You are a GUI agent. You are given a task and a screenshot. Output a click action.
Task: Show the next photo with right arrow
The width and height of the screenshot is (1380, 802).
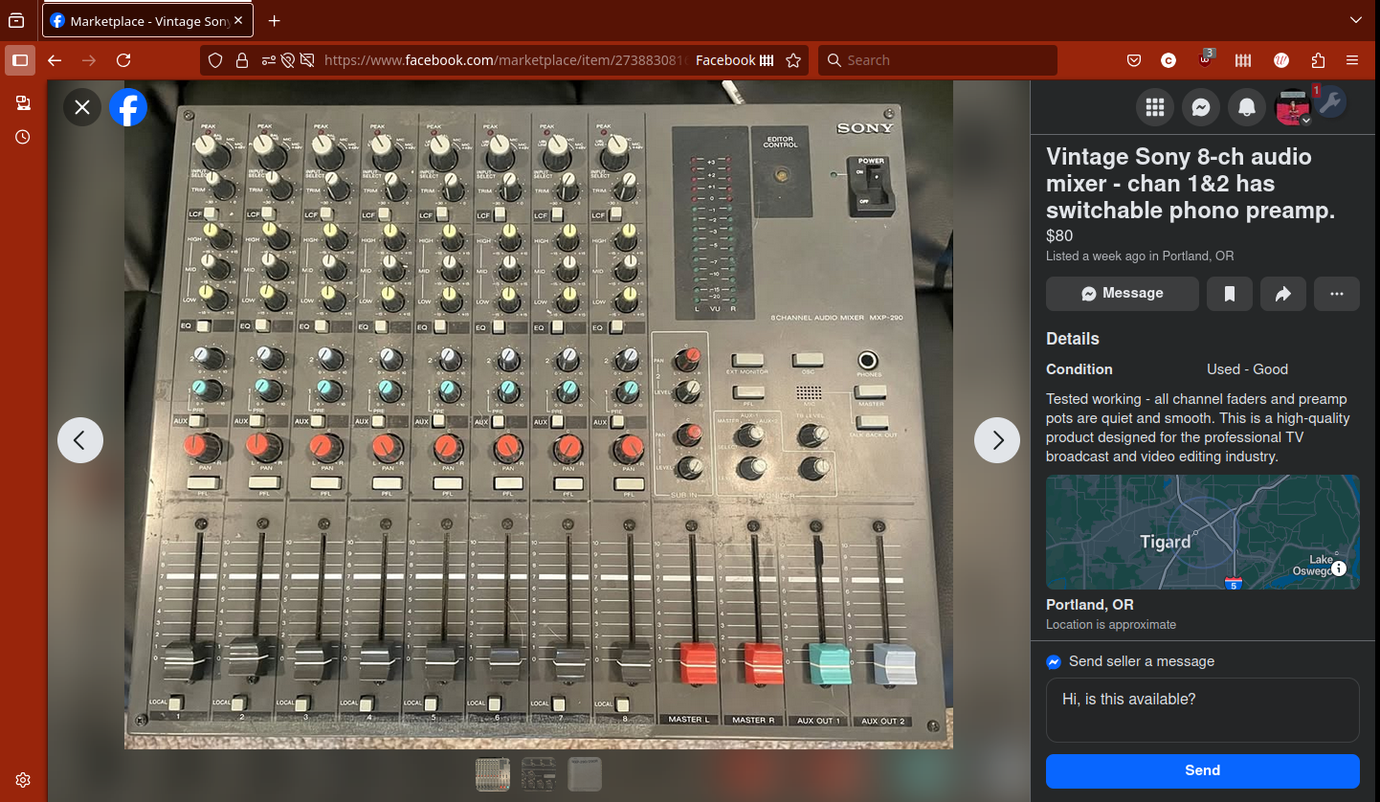click(x=997, y=440)
